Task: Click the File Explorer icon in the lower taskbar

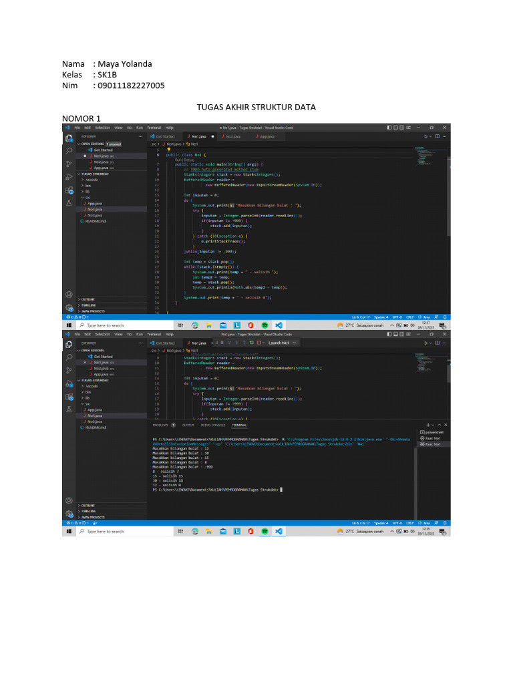Action: coord(209,531)
